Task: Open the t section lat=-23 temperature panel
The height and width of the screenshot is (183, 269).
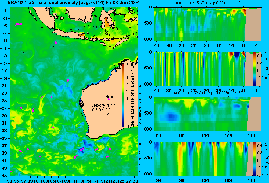Action: click(x=208, y=114)
